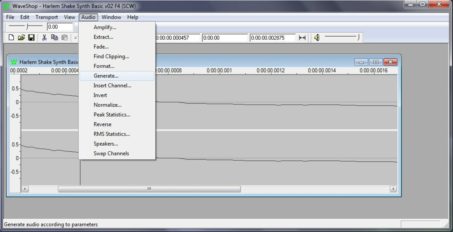Click the document title 'Harlem Shake Synth Basic'
Viewport: 453px width, 232px height.
tap(49, 62)
